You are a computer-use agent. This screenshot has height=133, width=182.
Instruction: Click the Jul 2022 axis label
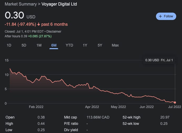(x=175, y=107)
